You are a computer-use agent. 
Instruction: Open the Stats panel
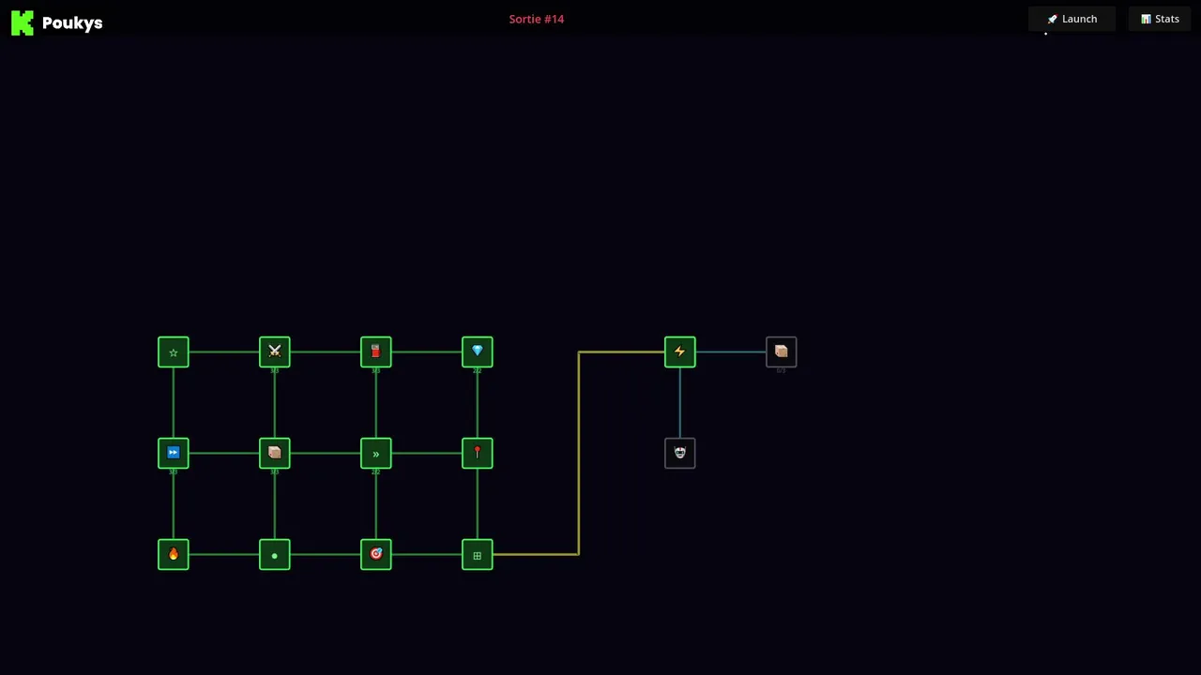pos(1160,19)
